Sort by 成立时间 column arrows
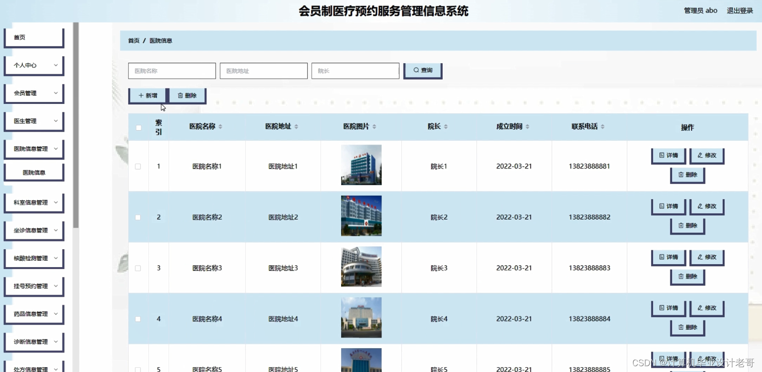Viewport: 762px width, 372px height. [527, 127]
